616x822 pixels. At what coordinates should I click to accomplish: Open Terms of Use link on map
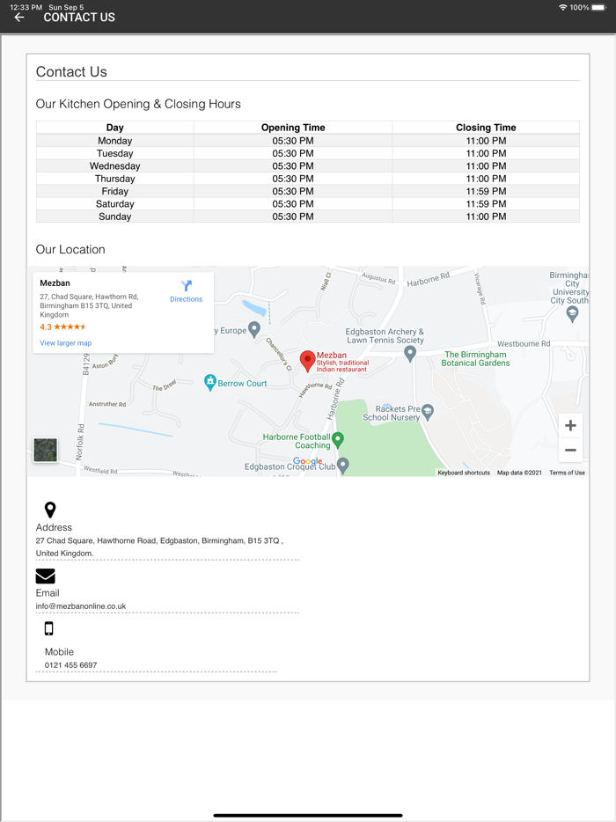[567, 473]
